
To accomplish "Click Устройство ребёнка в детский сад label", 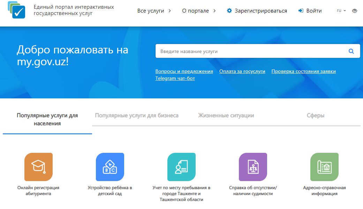I will coord(110,191).
